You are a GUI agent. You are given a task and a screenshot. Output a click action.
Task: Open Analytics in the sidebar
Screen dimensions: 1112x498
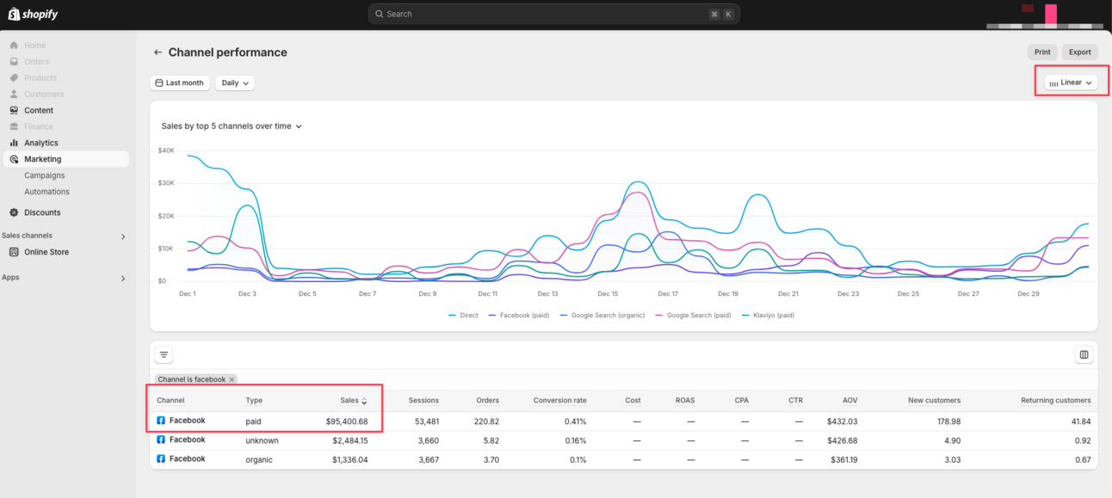click(41, 144)
